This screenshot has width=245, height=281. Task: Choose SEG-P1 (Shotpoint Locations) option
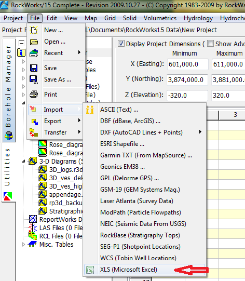coord(145,247)
